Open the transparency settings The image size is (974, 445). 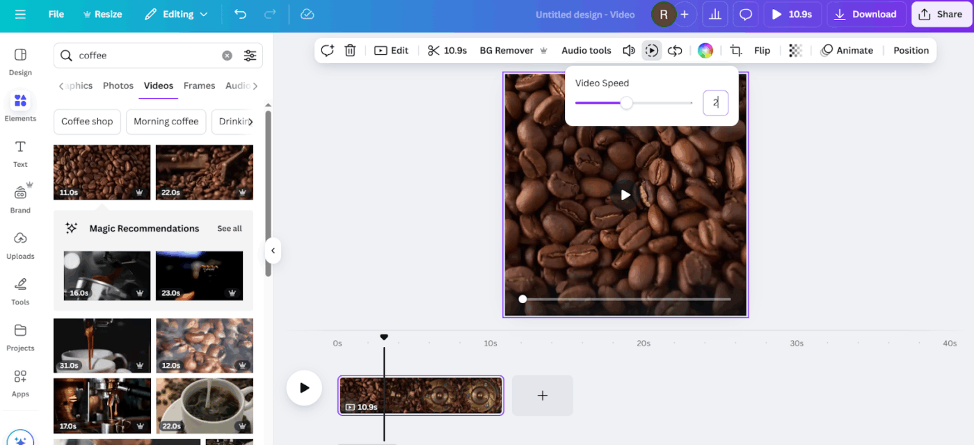tap(795, 50)
